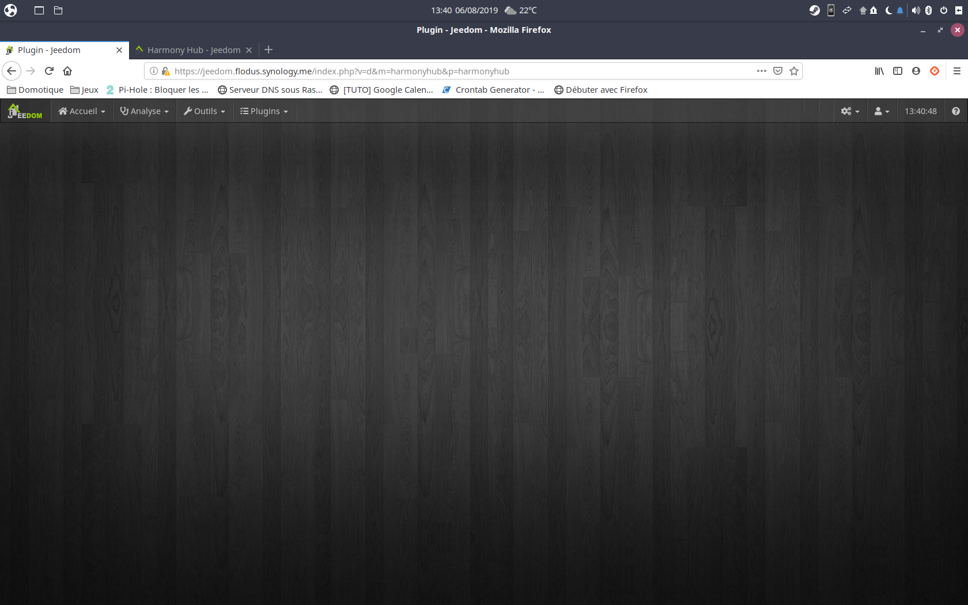
Task: Go back one page
Action: tap(12, 71)
